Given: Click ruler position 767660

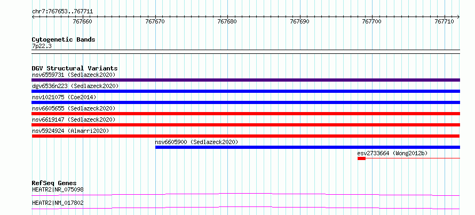Looking at the screenshot, I should coord(83,21).
